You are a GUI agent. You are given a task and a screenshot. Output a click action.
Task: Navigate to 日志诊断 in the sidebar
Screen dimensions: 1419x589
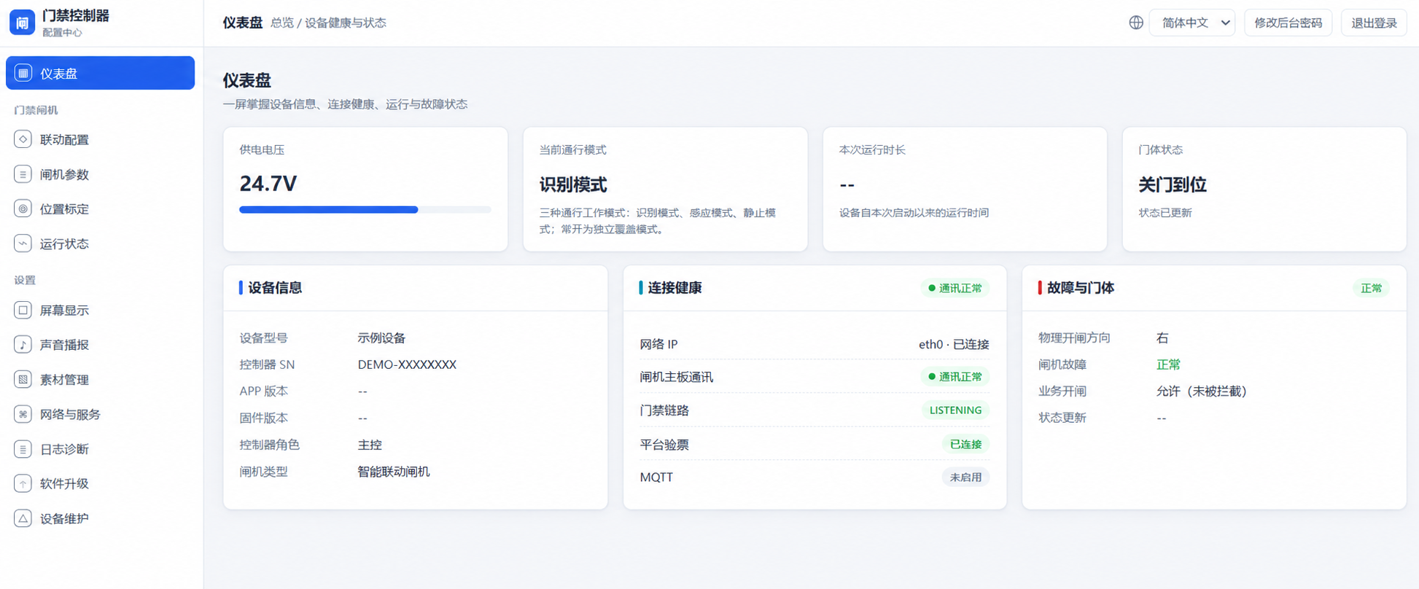pos(101,449)
